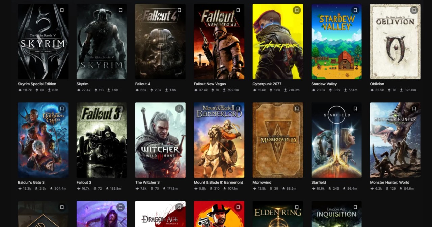The height and width of the screenshot is (227, 432).
Task: Open the Fallout 3 title link
Action: [84, 183]
